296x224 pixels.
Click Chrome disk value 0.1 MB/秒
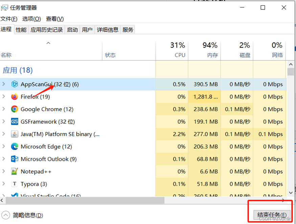pyautogui.click(x=238, y=109)
